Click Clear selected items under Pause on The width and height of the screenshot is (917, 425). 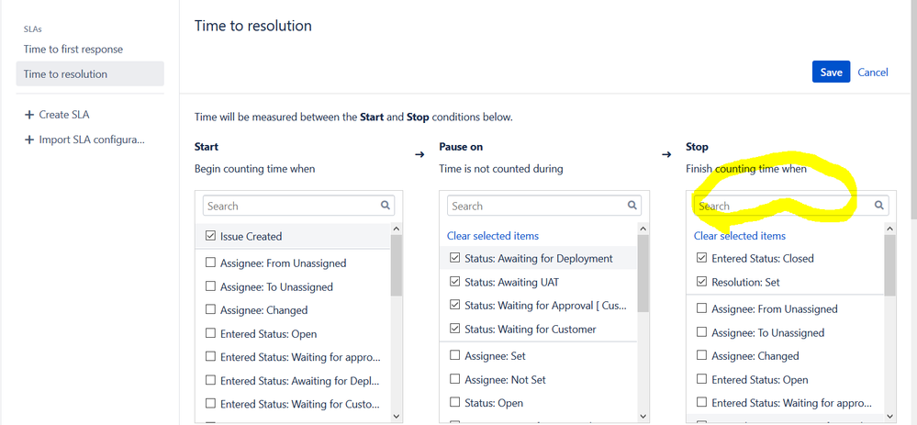click(493, 236)
